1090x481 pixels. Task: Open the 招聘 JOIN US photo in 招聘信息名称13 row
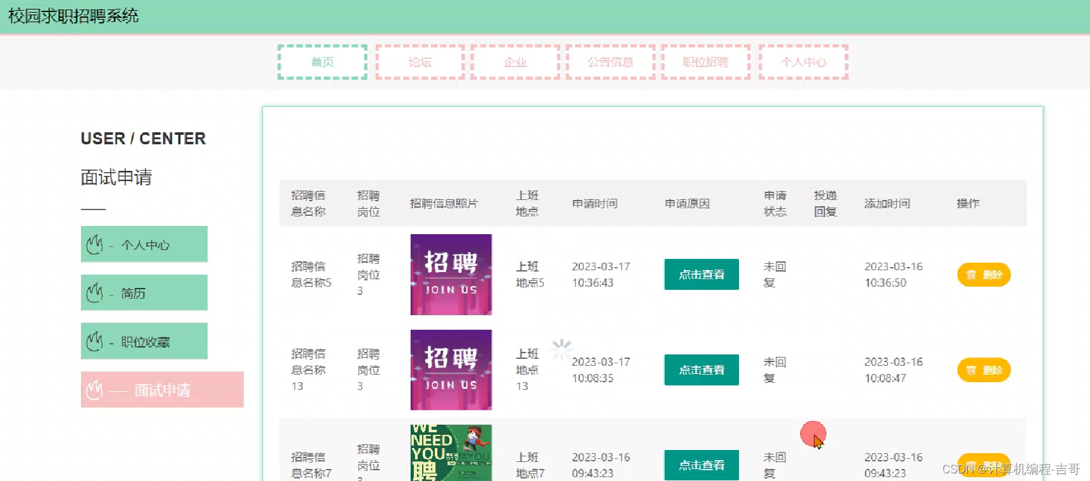click(x=451, y=370)
